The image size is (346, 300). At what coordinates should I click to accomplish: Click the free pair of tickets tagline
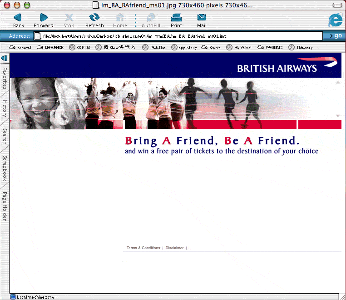222,151
